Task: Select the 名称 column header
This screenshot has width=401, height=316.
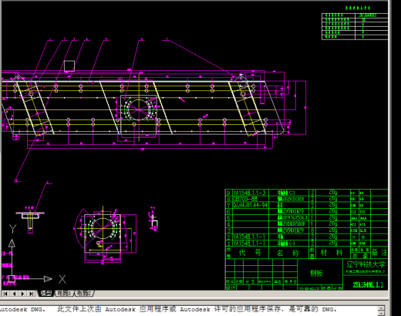Action: (x=288, y=253)
